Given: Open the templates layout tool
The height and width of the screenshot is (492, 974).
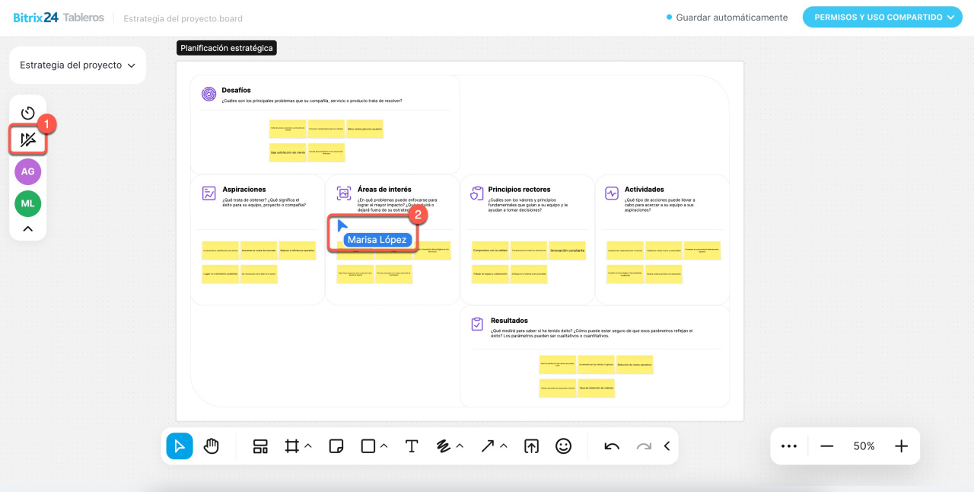Looking at the screenshot, I should pyautogui.click(x=260, y=446).
